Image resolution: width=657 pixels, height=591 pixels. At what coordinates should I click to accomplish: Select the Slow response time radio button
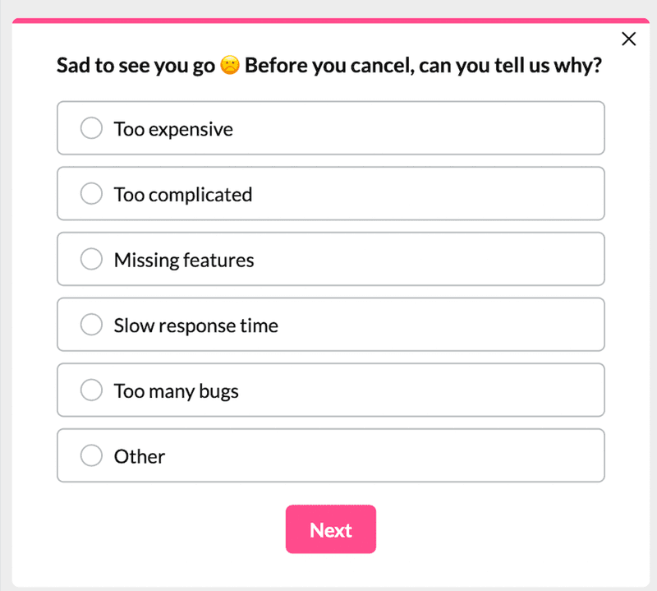[91, 324]
